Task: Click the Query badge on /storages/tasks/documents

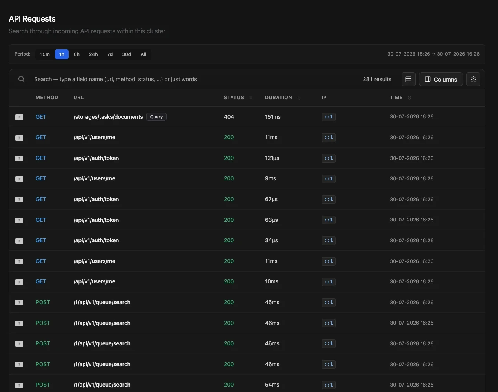Action: click(x=156, y=117)
